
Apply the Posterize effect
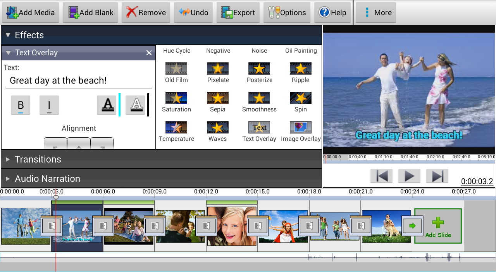[259, 68]
